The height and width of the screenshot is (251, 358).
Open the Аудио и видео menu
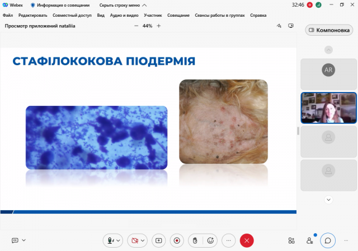[x=124, y=15]
